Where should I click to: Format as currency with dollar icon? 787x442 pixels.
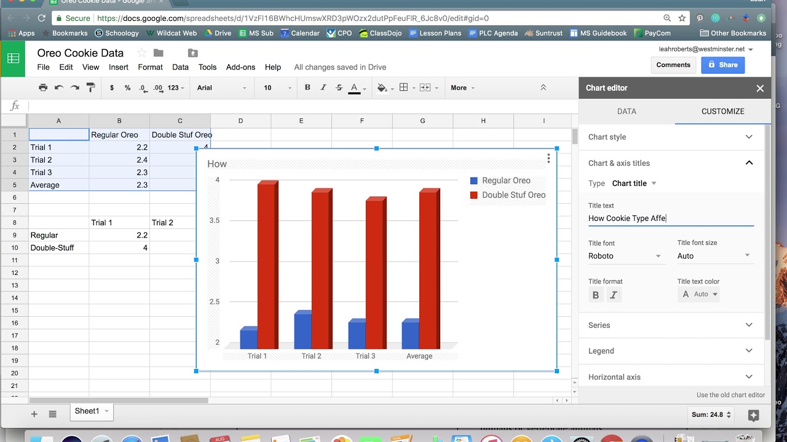point(111,88)
